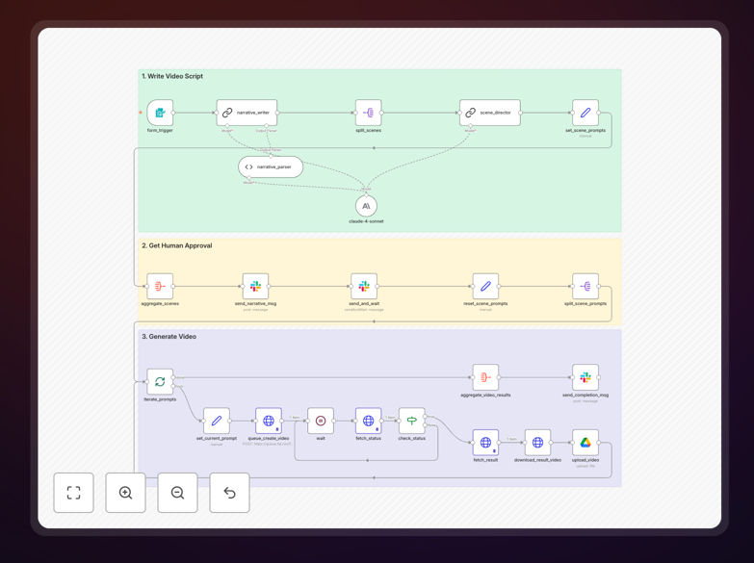The width and height of the screenshot is (754, 563).
Task: Select the fetch_status HTTP node
Action: point(369,421)
